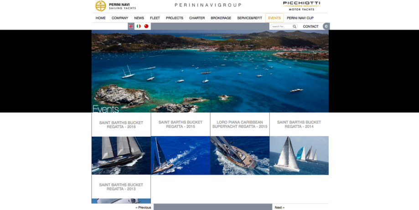The width and height of the screenshot is (419, 210).
Task: Open Saint Barths Bucket Regatta 2014 title
Action: tap(299, 124)
